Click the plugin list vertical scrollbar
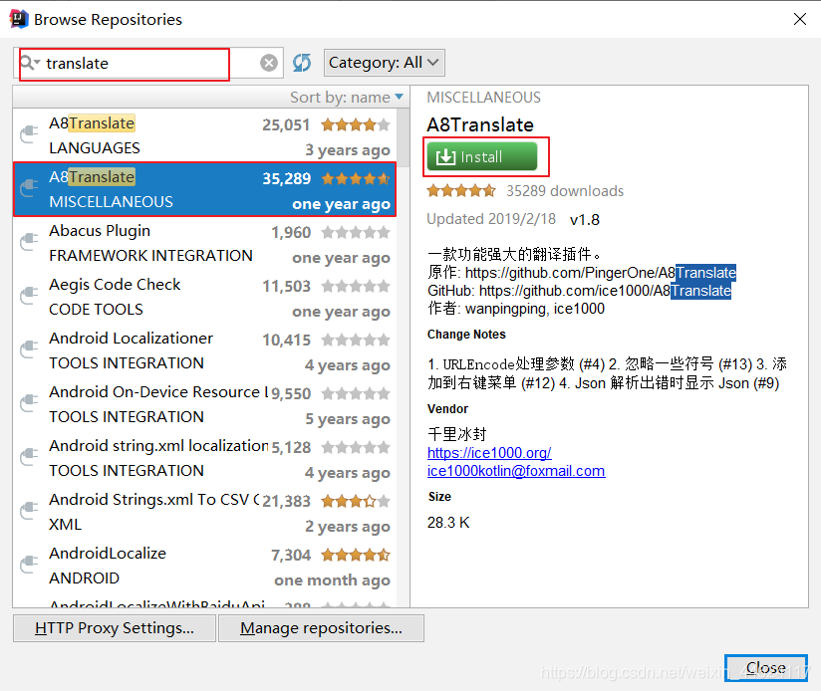This screenshot has height=691, width=821. pyautogui.click(x=403, y=357)
